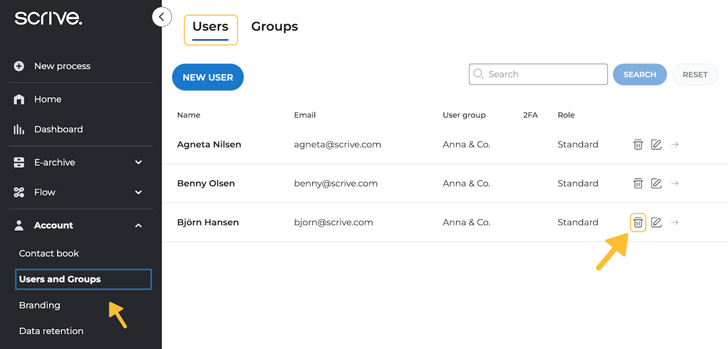Open edit icon for Benny Olsen
The image size is (728, 349).
pos(656,184)
